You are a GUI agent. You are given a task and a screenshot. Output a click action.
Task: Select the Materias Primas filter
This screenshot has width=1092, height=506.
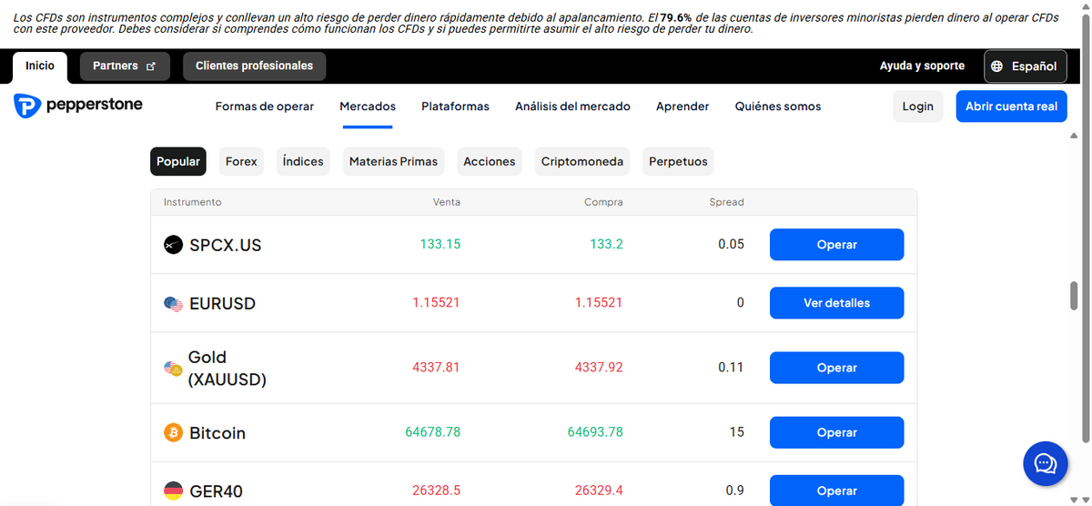coord(393,161)
